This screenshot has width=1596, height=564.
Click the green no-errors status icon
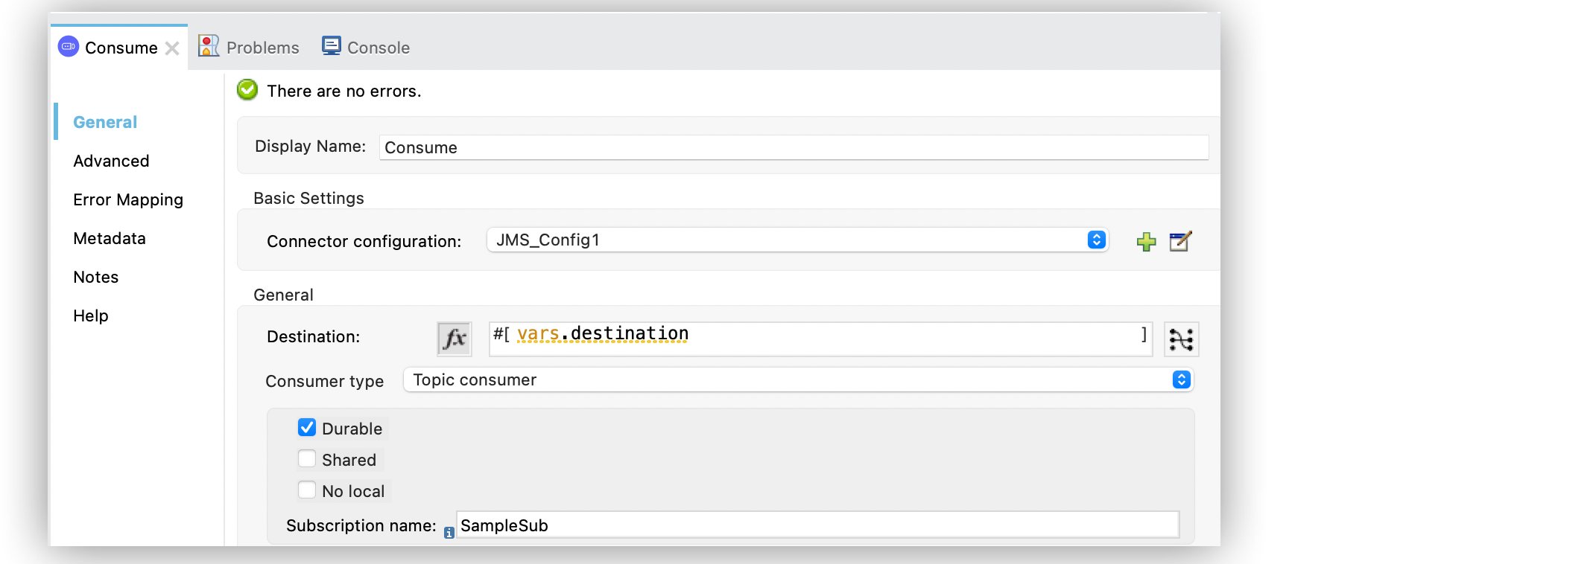[x=247, y=90]
